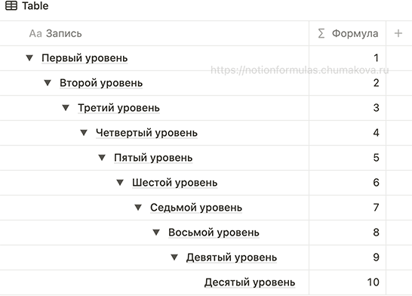Viewport: 412px width, 296px height.
Task: Open the Запись column header
Action: [x=155, y=33]
